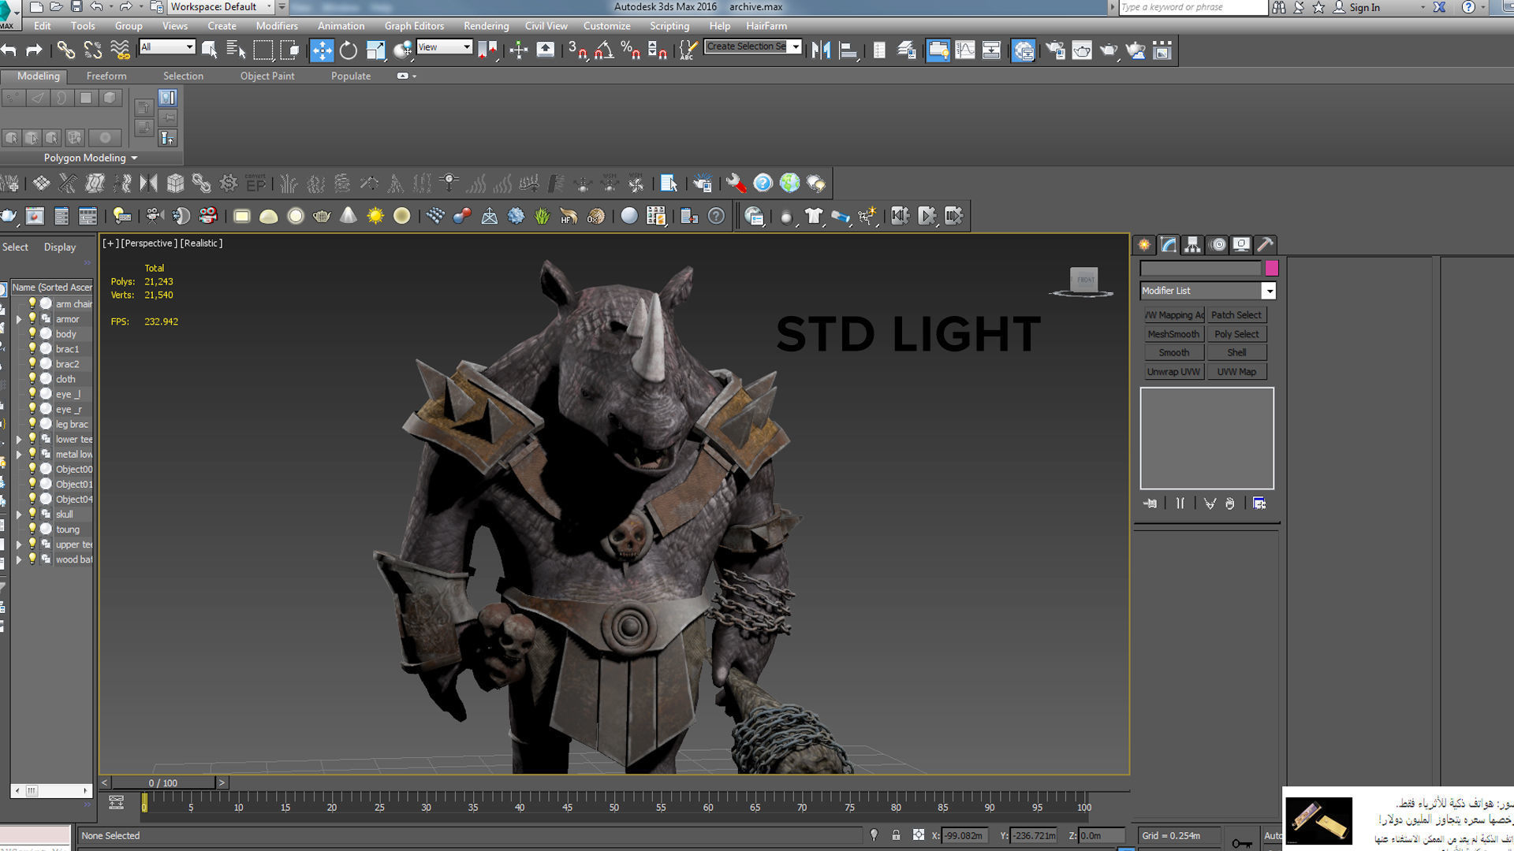This screenshot has height=851, width=1514.
Task: Click the Undo arrow icon
Action: (x=9, y=50)
